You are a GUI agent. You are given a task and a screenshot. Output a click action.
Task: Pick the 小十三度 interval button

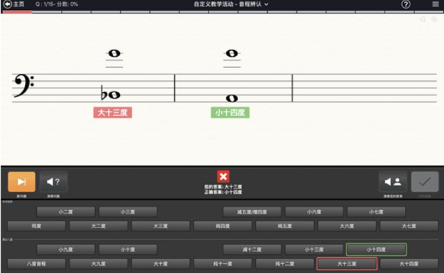(314, 249)
